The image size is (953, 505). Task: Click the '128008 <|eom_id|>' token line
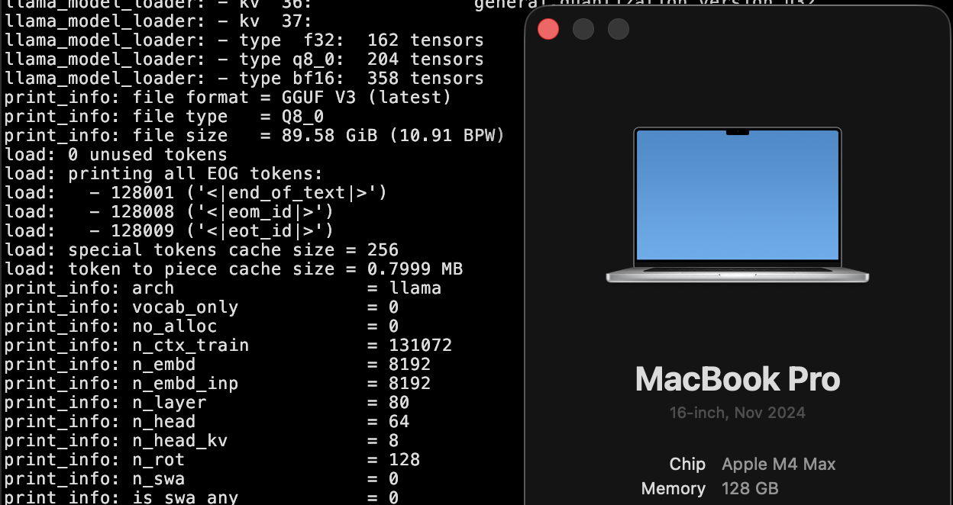pyautogui.click(x=170, y=212)
